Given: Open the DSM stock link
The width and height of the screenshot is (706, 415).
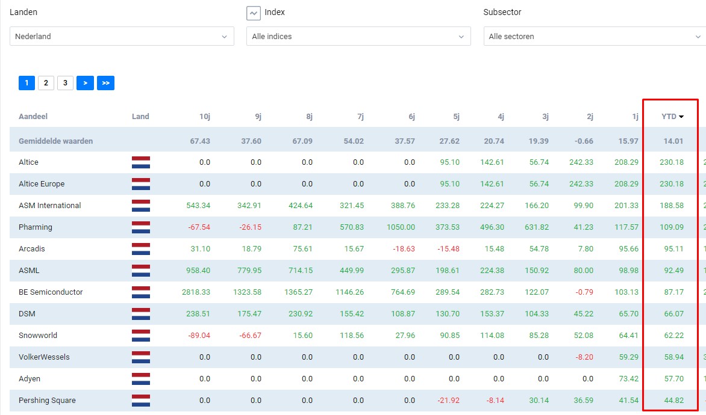Looking at the screenshot, I should [27, 314].
